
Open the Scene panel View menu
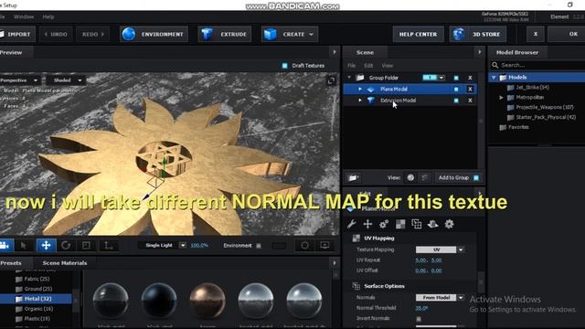point(388,66)
